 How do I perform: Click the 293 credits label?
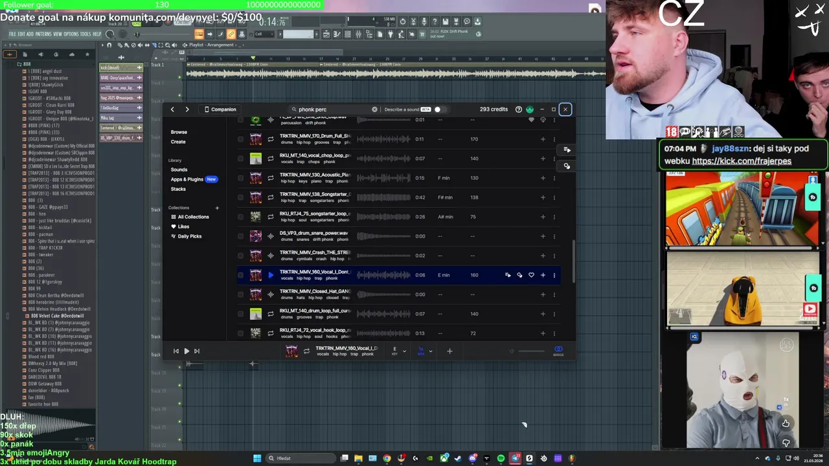(x=494, y=109)
